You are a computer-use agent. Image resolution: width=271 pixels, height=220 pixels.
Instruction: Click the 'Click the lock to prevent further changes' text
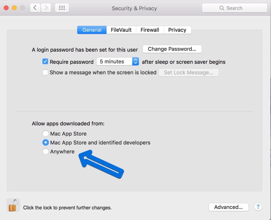67,208
